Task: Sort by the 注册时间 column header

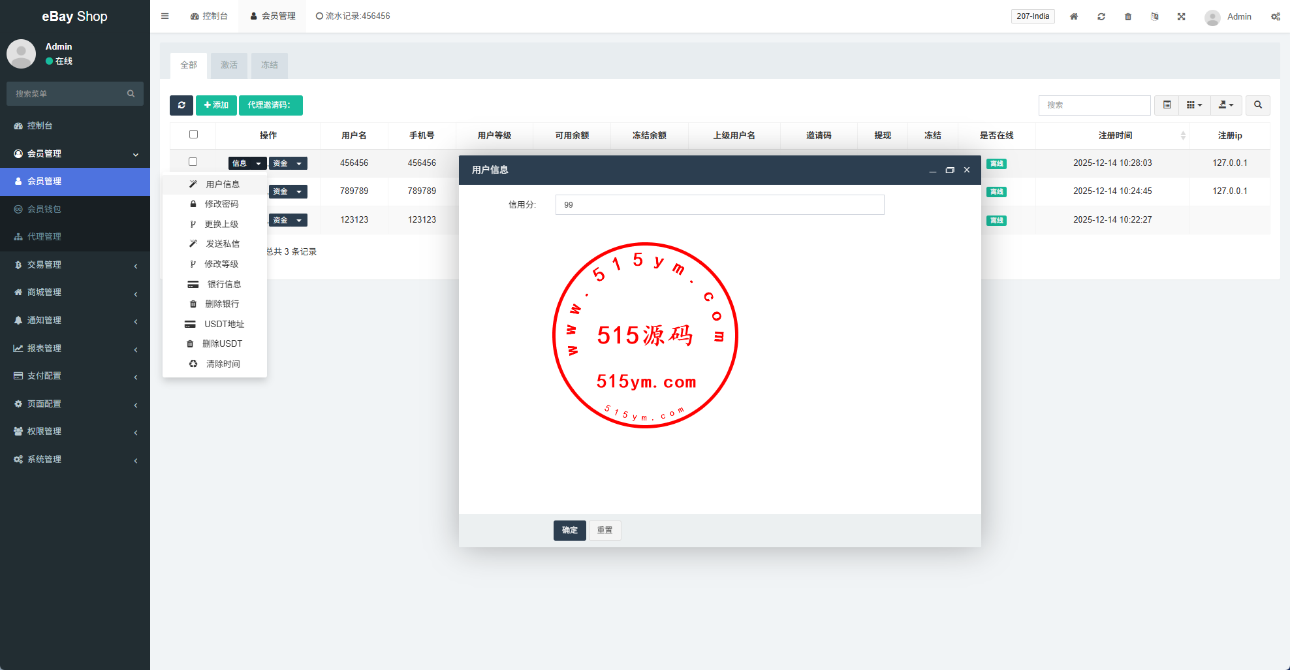Action: tap(1115, 135)
